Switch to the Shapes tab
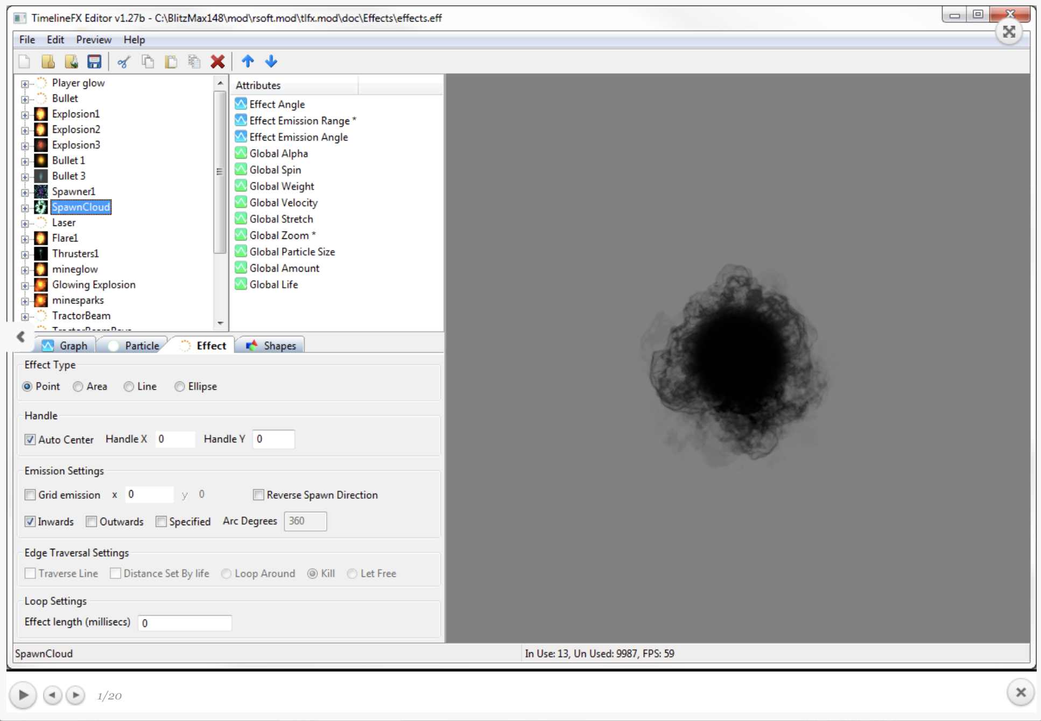The image size is (1041, 721). pos(271,345)
